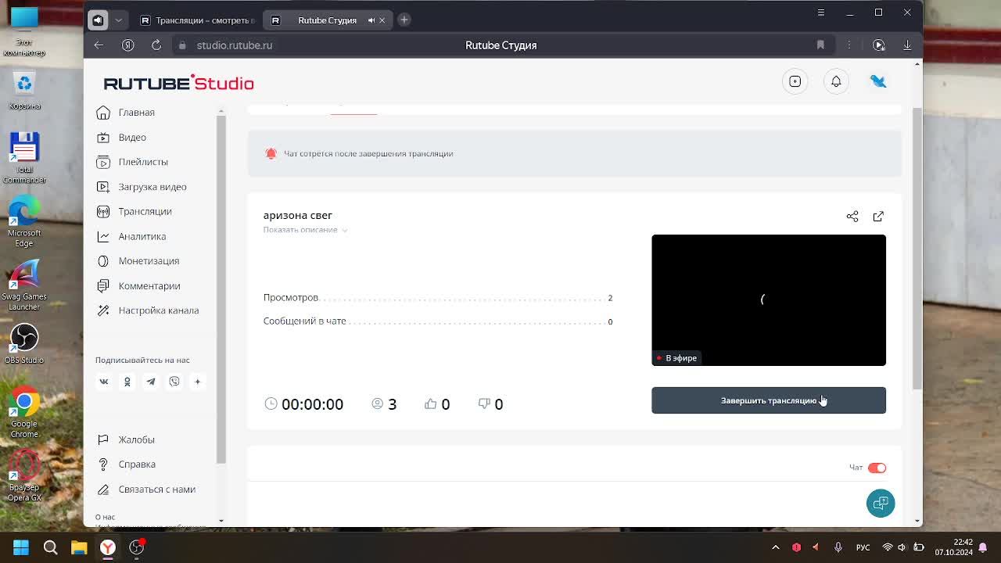The height and width of the screenshot is (563, 1001).
Task: Open the OBS Studio desktop shortcut
Action: pos(24,344)
